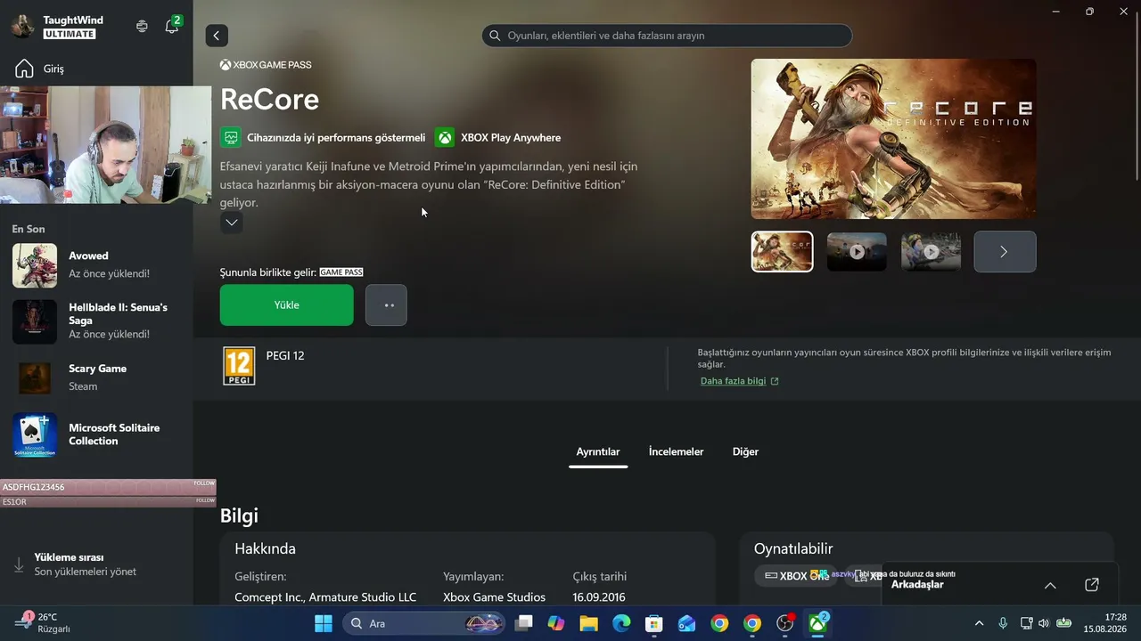Click the Xbox Game Studios publisher name
Viewport: 1141px width, 641px height.
coord(494,597)
